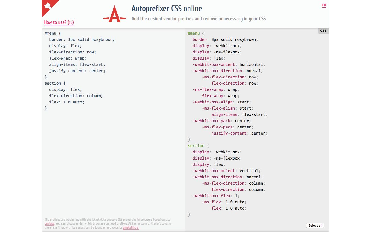Image resolution: width=371 pixels, height=232 pixels.
Task: Click output line -webkit-box-orient: vertical;
Action: pos(227,171)
